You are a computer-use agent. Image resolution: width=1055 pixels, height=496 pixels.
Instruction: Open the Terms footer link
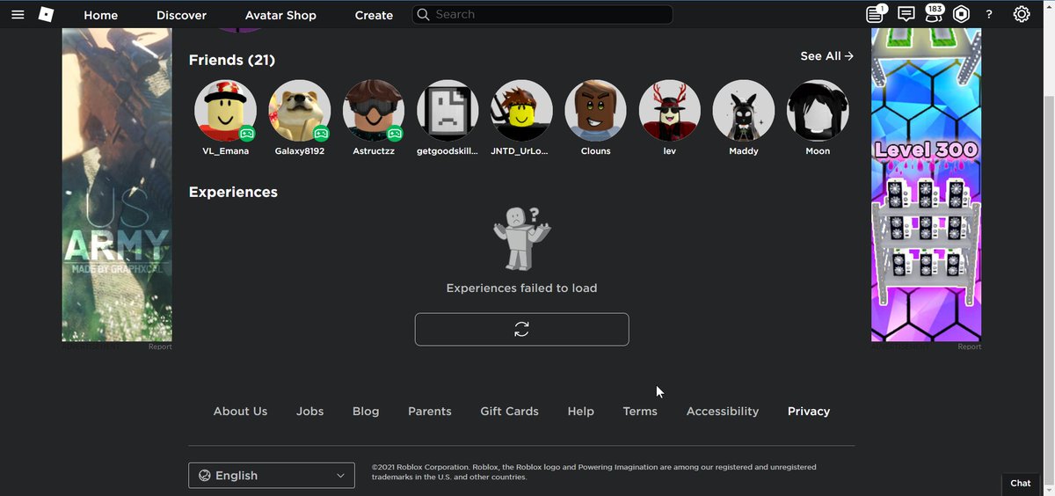(x=640, y=412)
